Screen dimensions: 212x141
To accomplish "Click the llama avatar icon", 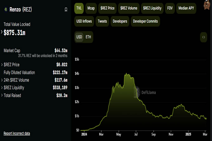I will (207, 5).
